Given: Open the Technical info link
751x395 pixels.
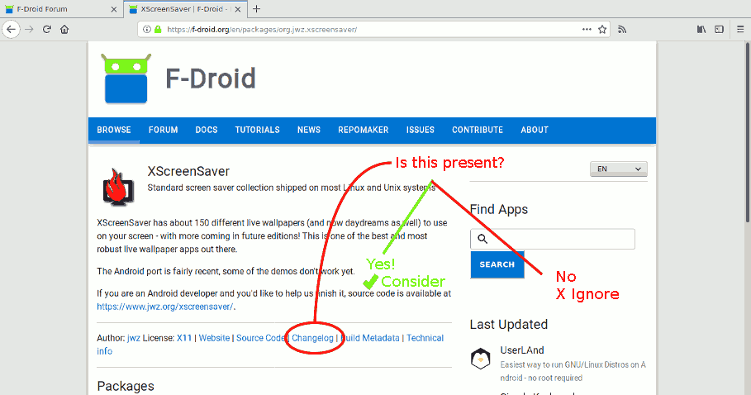Looking at the screenshot, I should [x=425, y=338].
